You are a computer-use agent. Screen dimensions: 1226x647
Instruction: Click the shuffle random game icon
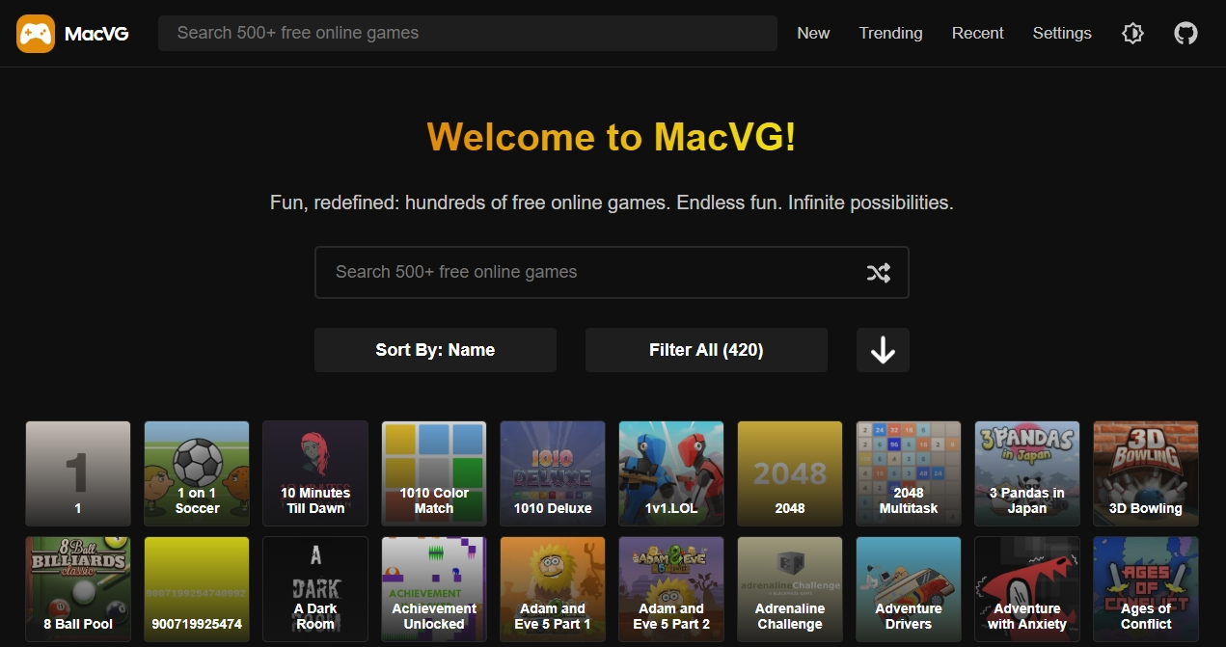pyautogui.click(x=878, y=273)
